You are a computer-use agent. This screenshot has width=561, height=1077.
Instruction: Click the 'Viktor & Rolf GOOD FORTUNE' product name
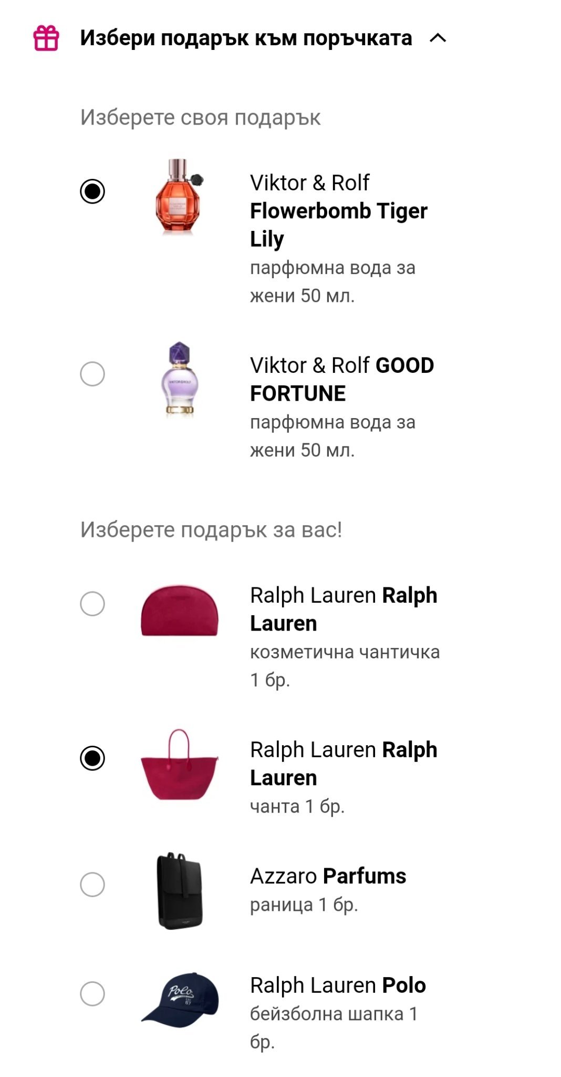pyautogui.click(x=341, y=379)
